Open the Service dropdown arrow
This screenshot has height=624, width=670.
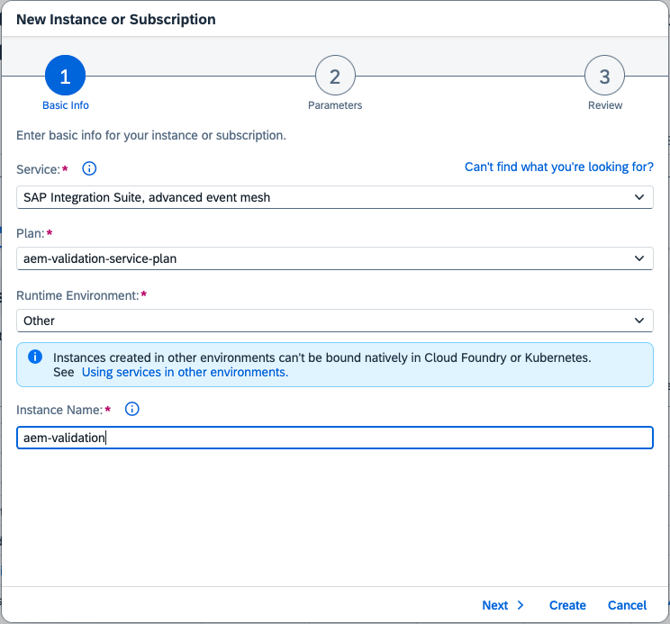point(639,197)
